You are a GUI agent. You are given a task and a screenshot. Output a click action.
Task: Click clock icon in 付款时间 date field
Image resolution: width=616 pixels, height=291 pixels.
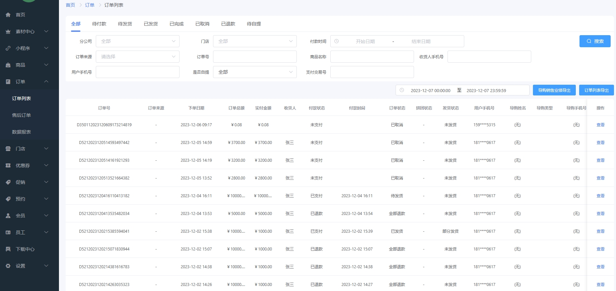point(337,41)
